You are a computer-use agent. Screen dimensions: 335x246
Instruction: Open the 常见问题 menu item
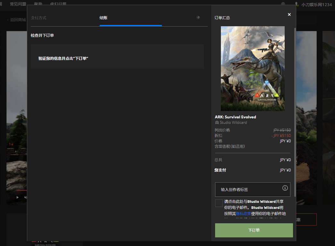pos(18,4)
